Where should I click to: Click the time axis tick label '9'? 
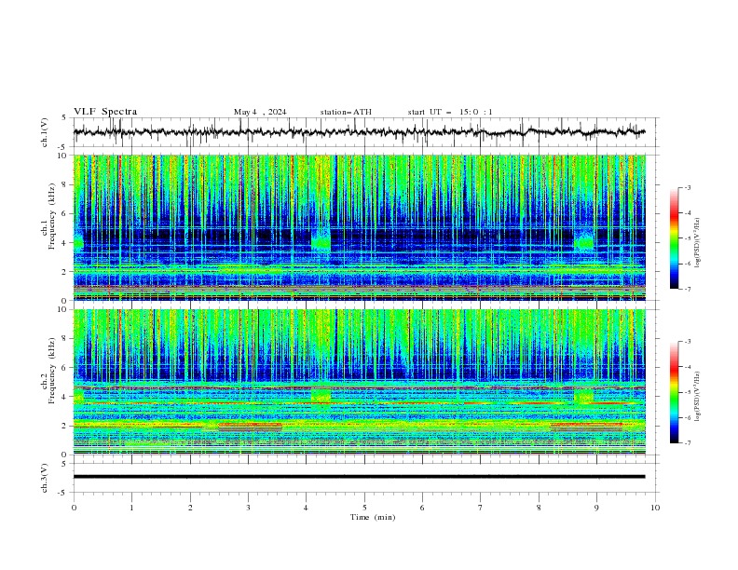coord(596,508)
